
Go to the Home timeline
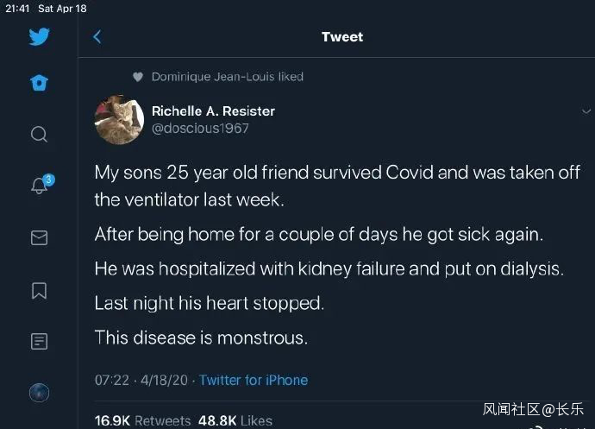pos(39,83)
